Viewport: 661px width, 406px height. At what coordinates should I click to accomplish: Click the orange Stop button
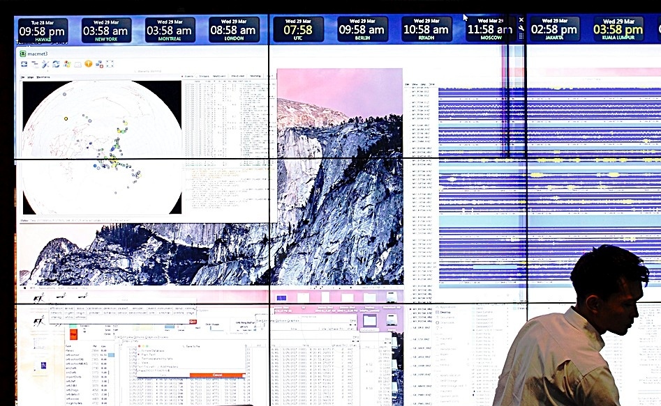(73, 334)
